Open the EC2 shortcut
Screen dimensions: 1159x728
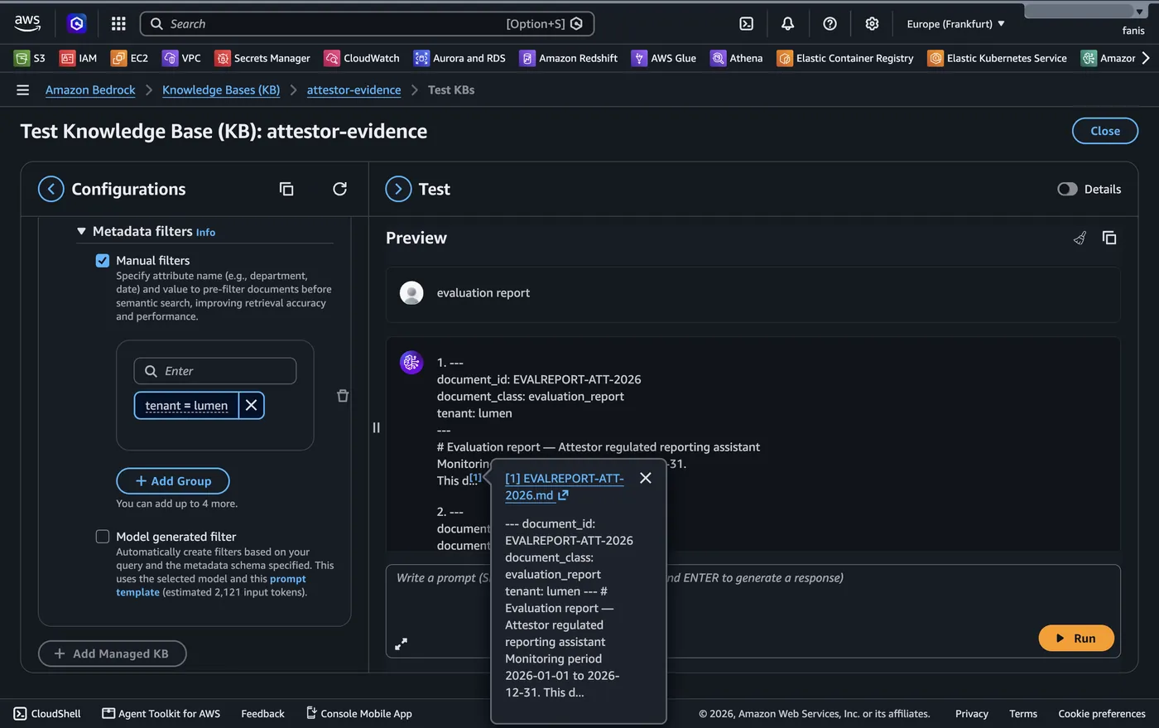coord(130,58)
